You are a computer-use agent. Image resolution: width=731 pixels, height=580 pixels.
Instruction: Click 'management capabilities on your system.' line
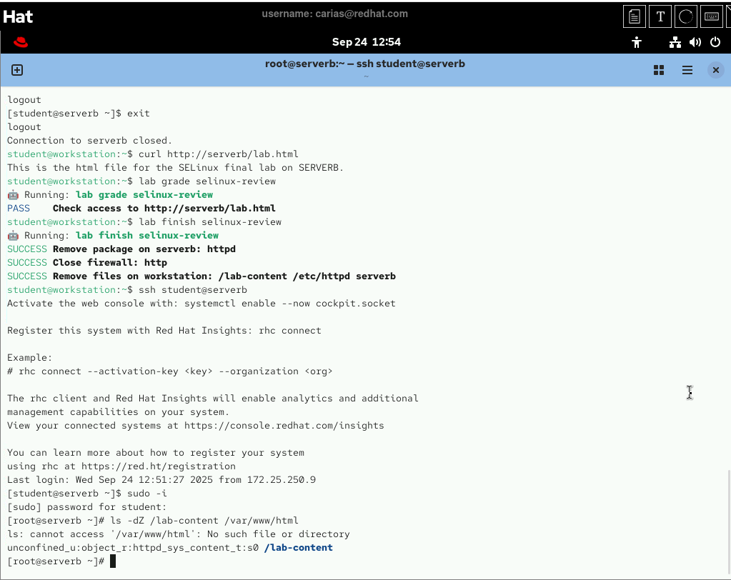point(119,412)
